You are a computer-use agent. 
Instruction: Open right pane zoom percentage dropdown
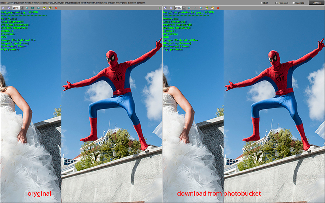[x=184, y=8]
